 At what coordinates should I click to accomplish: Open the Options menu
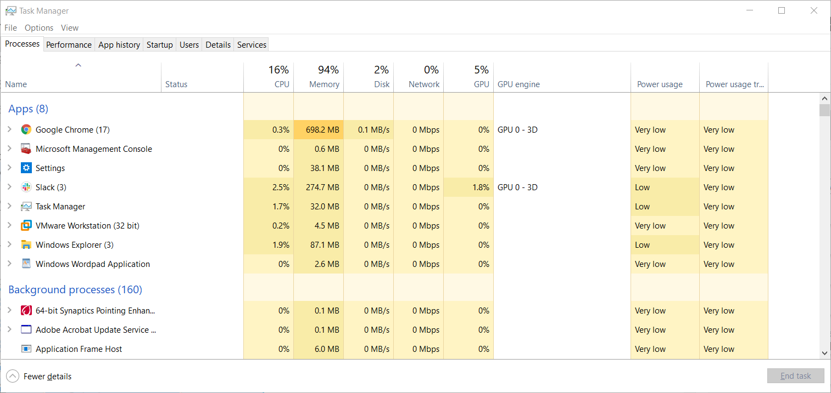(x=39, y=28)
